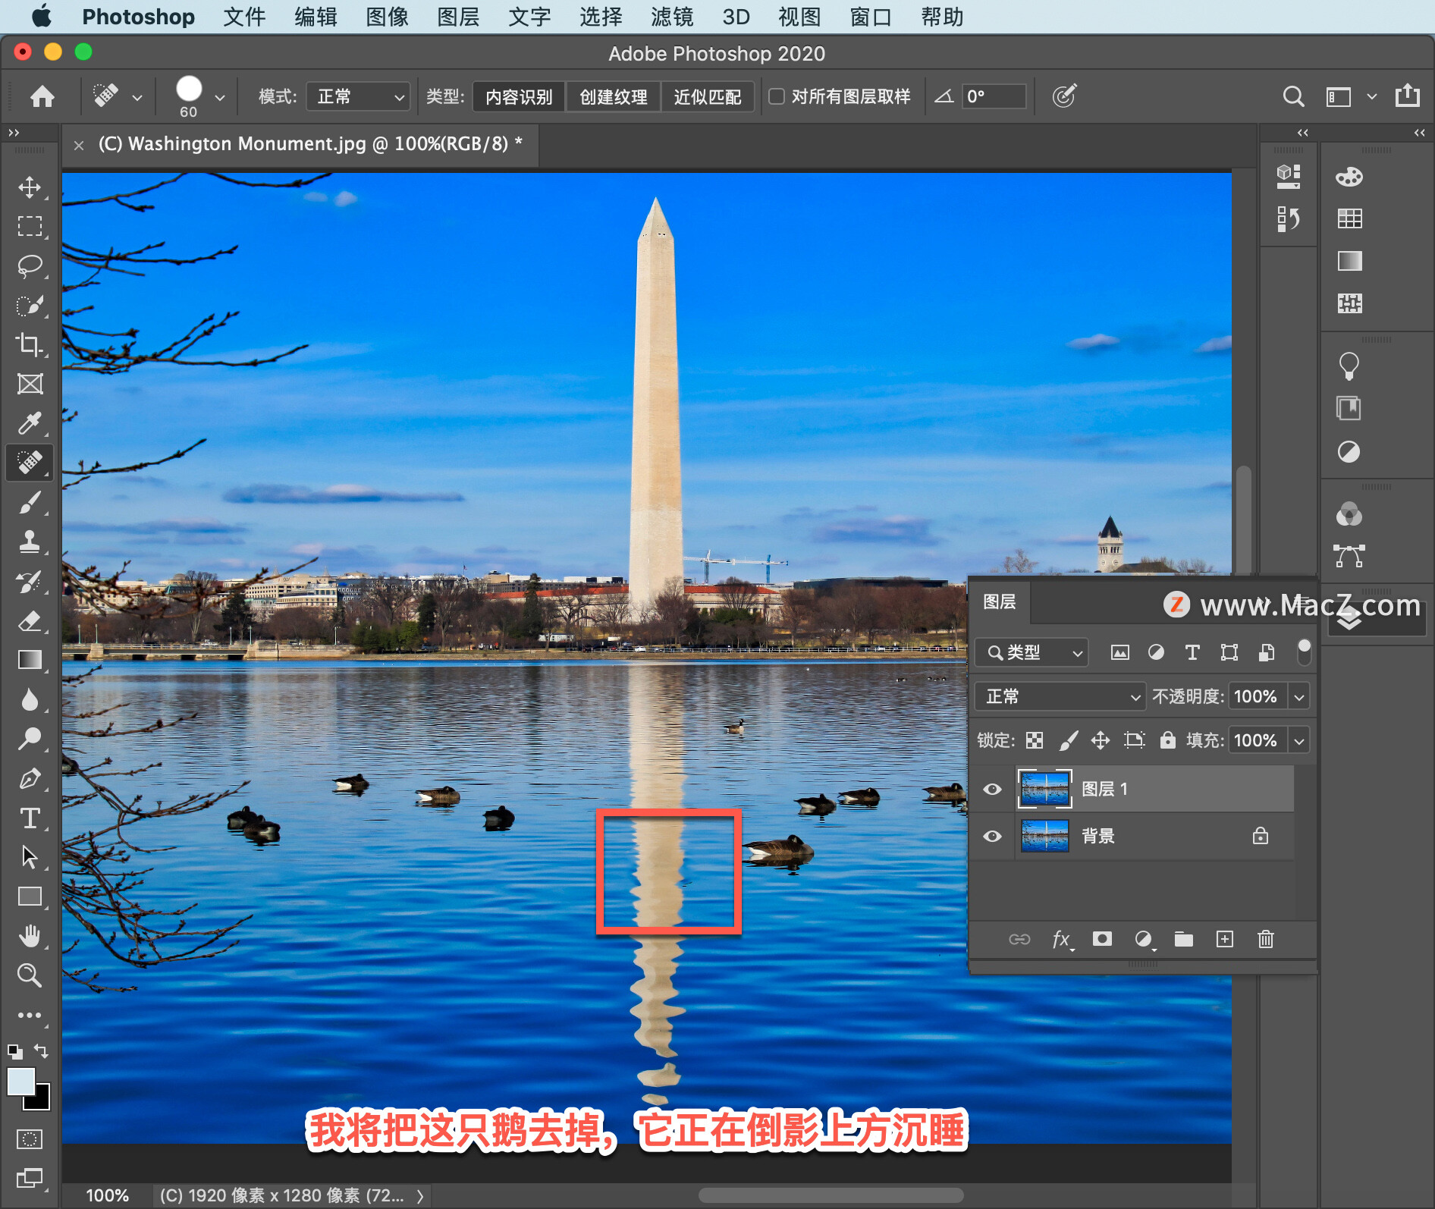This screenshot has height=1209, width=1435.
Task: Select the Horizontal Type tool
Action: click(x=30, y=818)
